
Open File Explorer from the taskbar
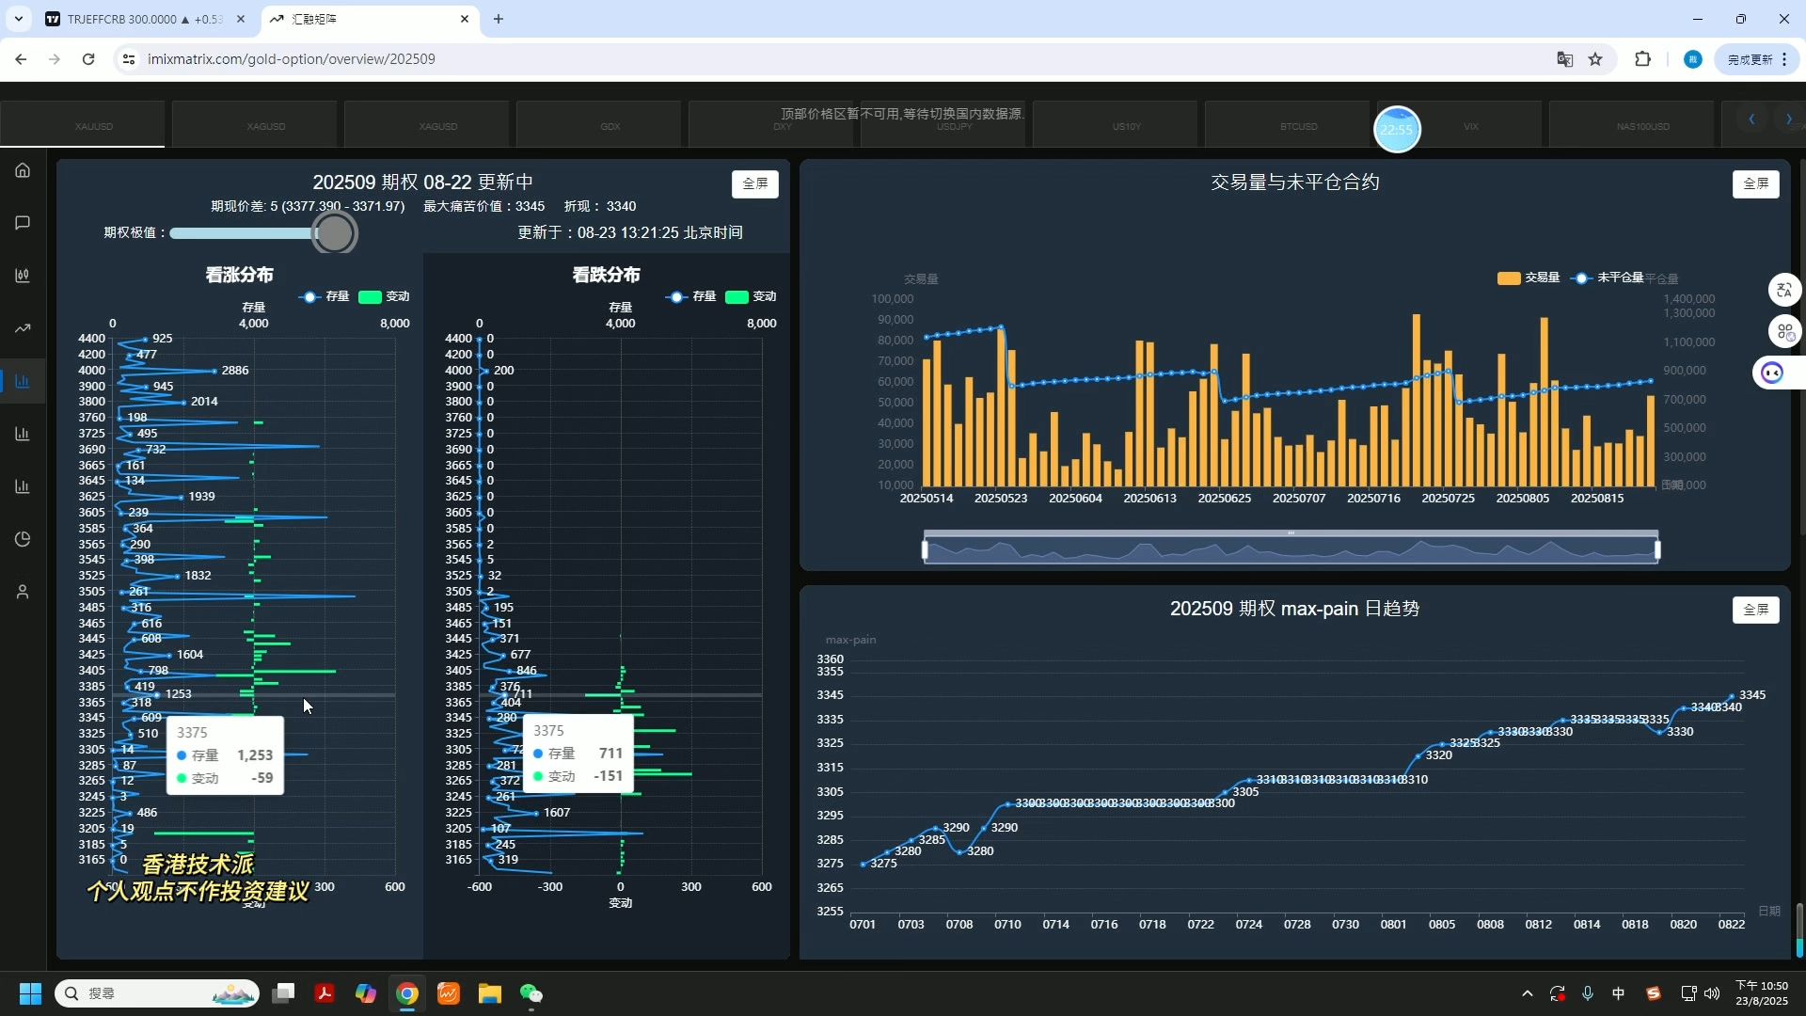click(x=490, y=993)
